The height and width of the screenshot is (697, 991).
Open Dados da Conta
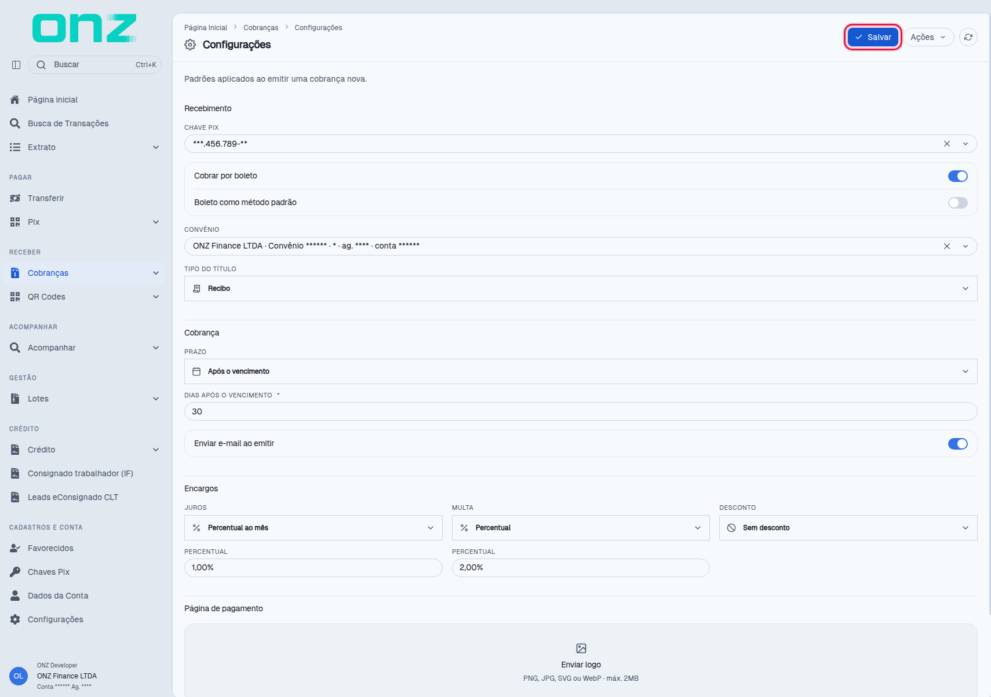click(x=85, y=596)
